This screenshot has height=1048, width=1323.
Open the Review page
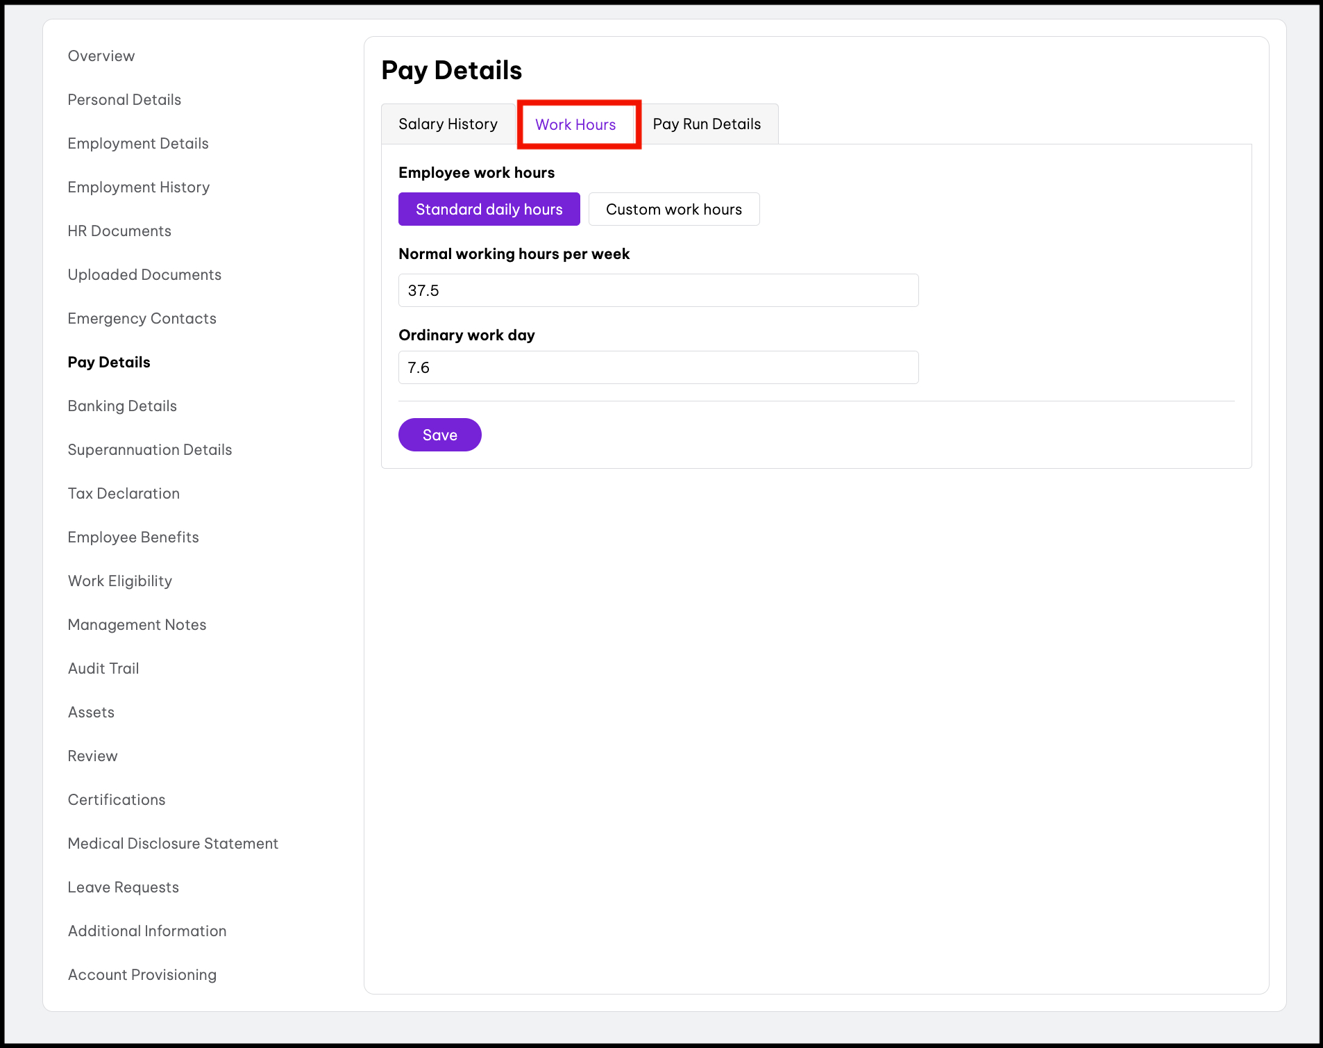coord(92,756)
